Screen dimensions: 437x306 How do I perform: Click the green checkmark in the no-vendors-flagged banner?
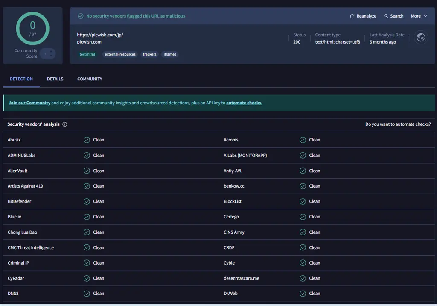pyautogui.click(x=80, y=16)
